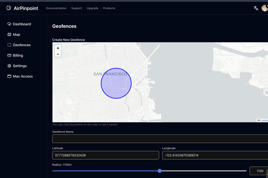Adjust the geofence radius slider

pos(160,171)
